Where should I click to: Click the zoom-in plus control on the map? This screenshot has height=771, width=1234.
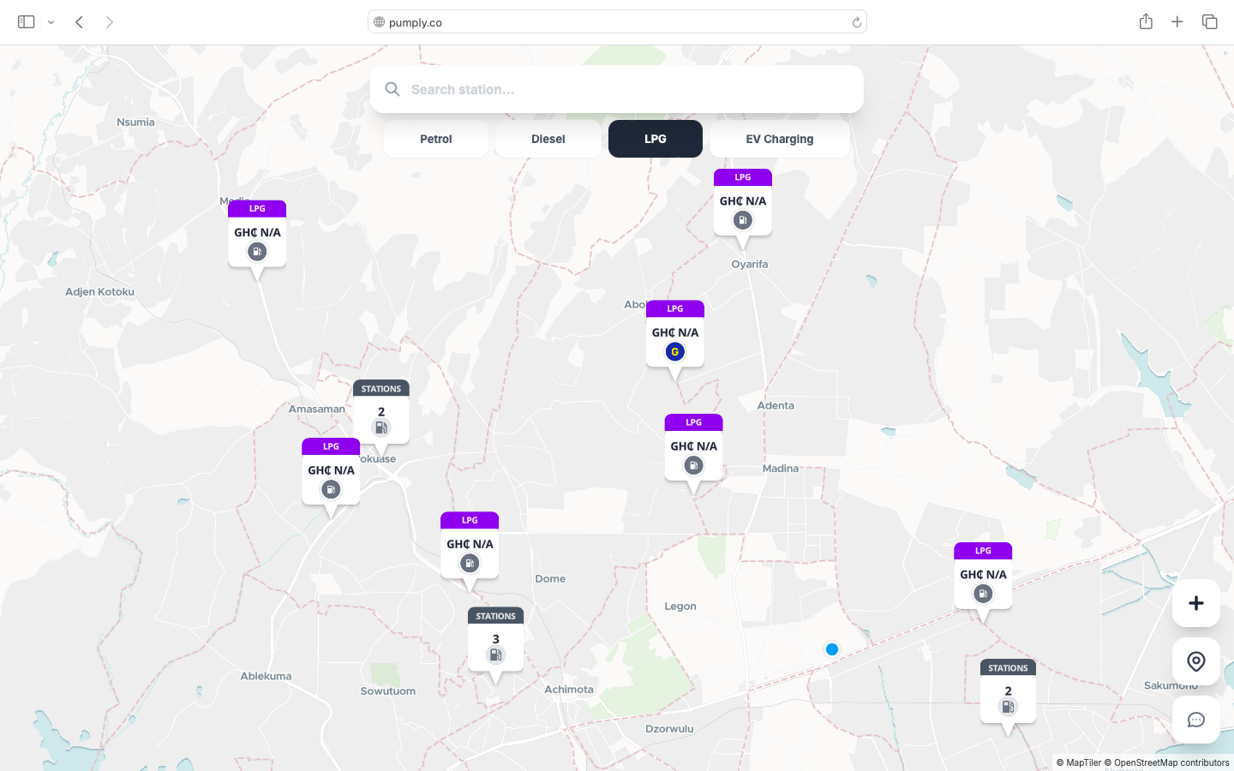(x=1195, y=603)
